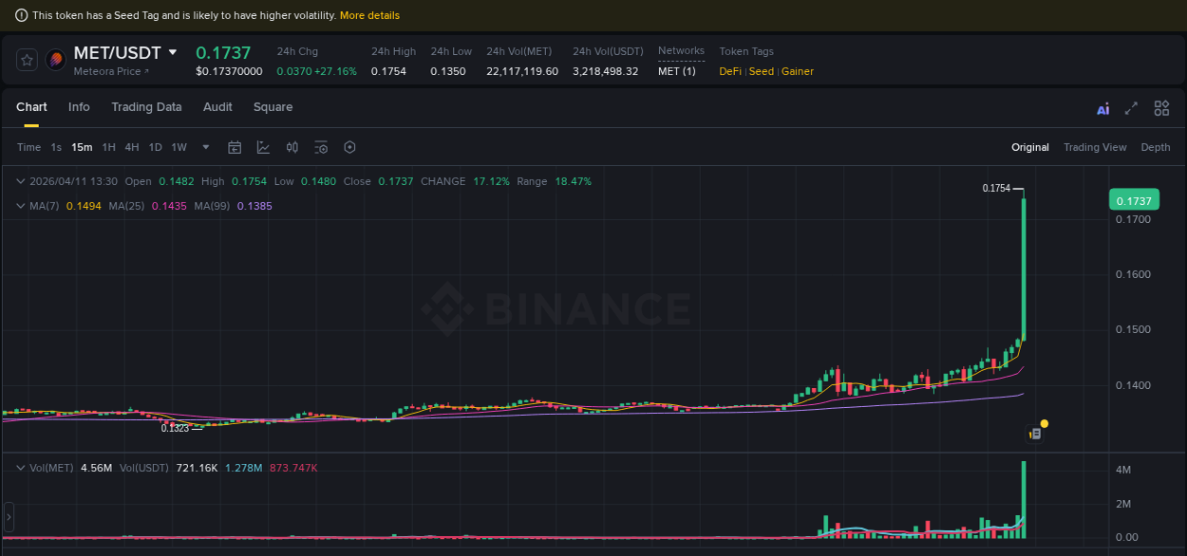This screenshot has width=1187, height=556.
Task: Switch to the Depth chart view
Action: (1156, 147)
